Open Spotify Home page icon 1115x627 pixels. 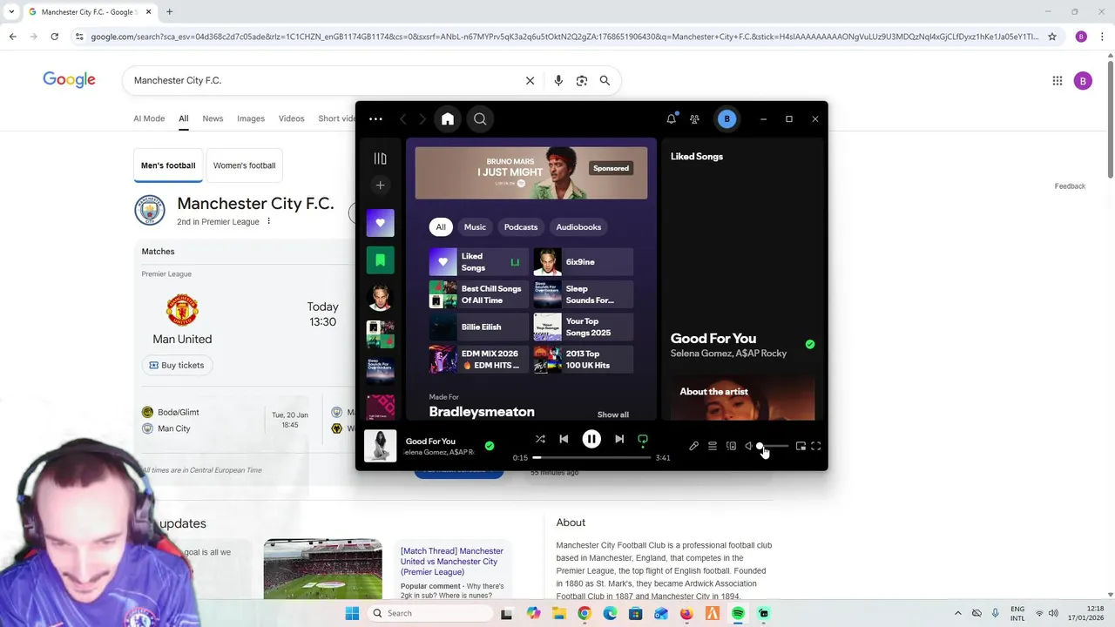tap(448, 119)
